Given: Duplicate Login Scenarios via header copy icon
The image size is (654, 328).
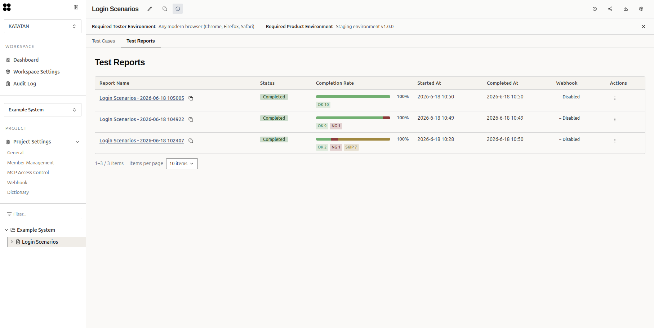Looking at the screenshot, I should coord(165,9).
